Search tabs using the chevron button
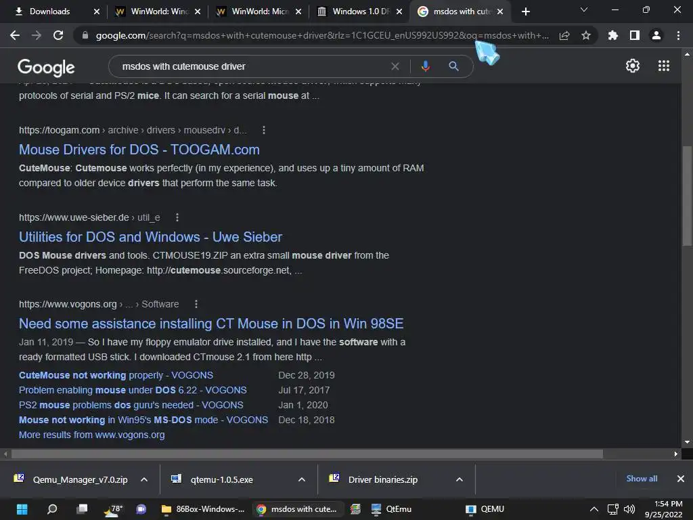The width and height of the screenshot is (693, 520). [x=584, y=9]
